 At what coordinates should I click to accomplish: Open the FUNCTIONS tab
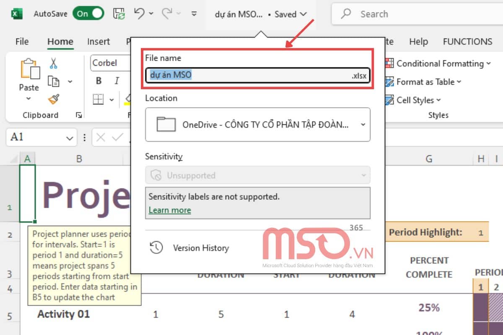tap(467, 41)
